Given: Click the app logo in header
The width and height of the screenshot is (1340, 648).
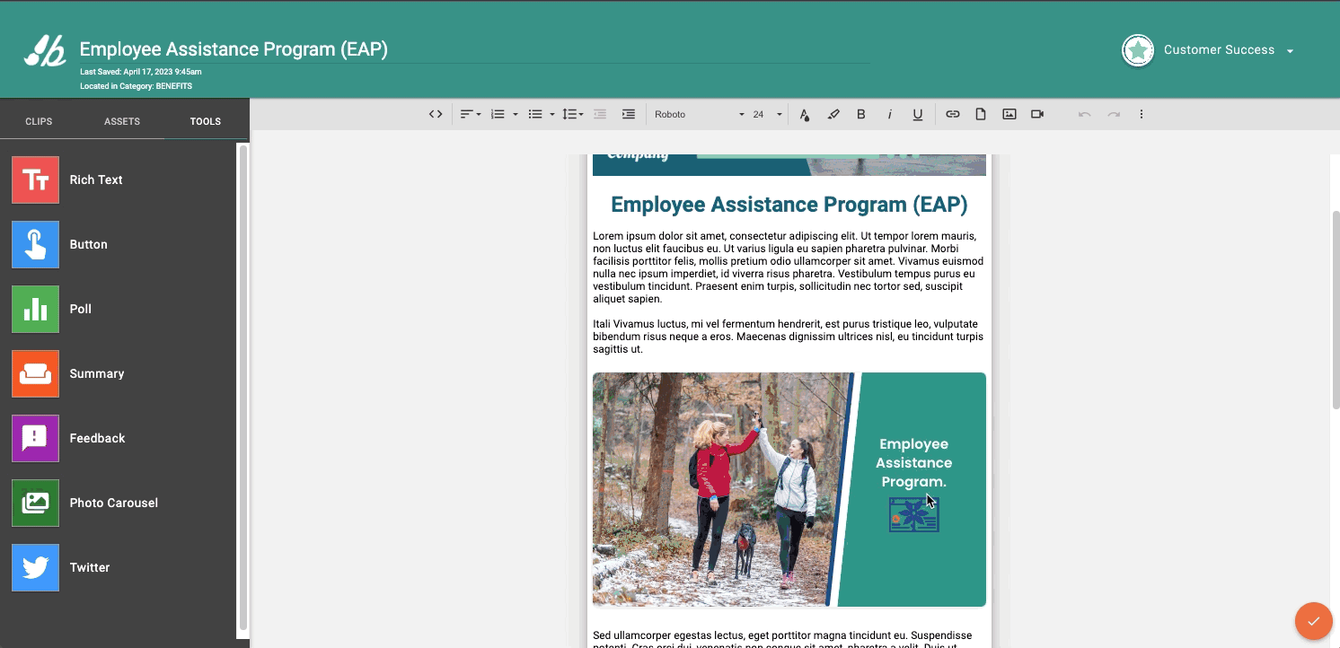Looking at the screenshot, I should (x=45, y=51).
